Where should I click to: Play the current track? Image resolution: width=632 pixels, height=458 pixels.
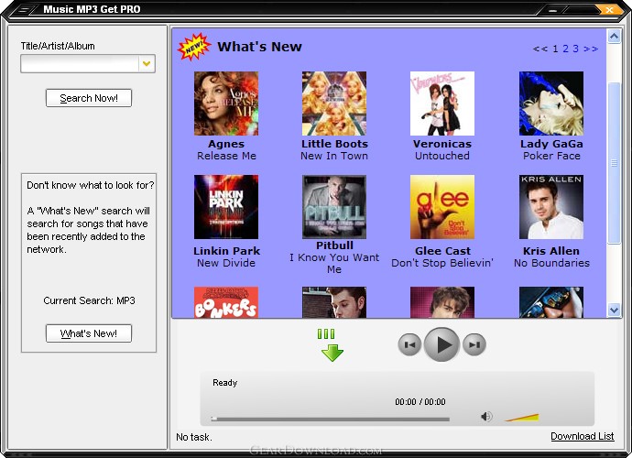441,344
